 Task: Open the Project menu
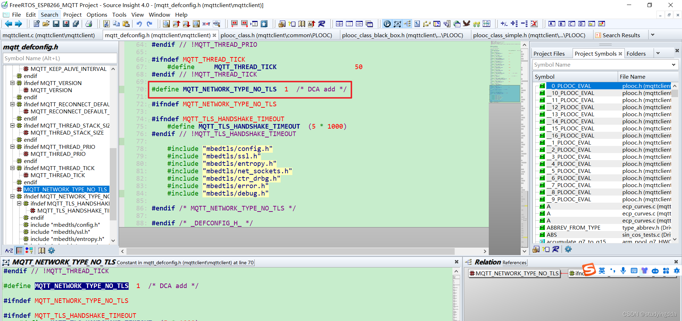[72, 15]
